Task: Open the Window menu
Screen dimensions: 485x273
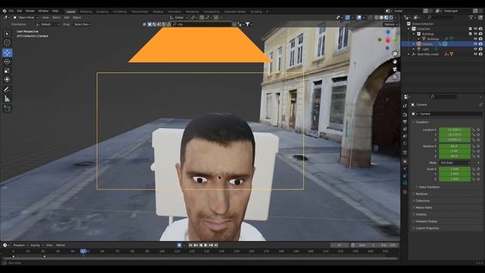Action: (x=43, y=11)
